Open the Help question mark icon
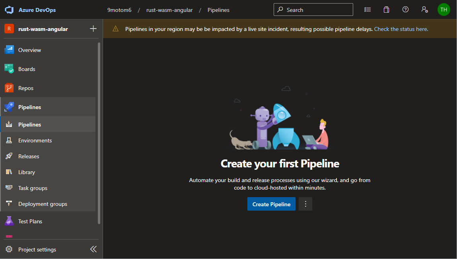Viewport: 457px width, 259px height. point(405,10)
